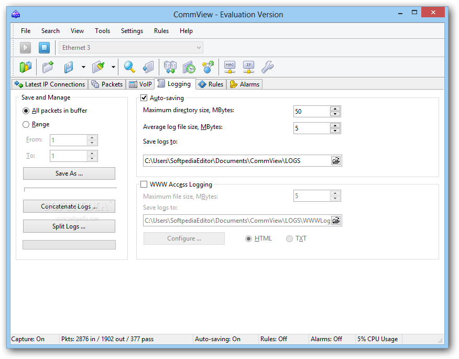Click the Split Logs button
Screen dimensions: 459x359
pos(69,226)
